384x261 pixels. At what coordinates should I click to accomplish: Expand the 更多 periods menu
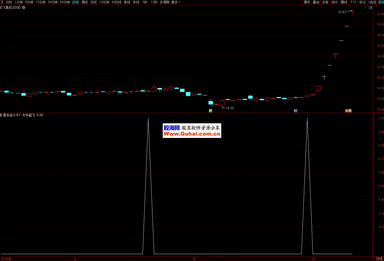[x=176, y=2]
